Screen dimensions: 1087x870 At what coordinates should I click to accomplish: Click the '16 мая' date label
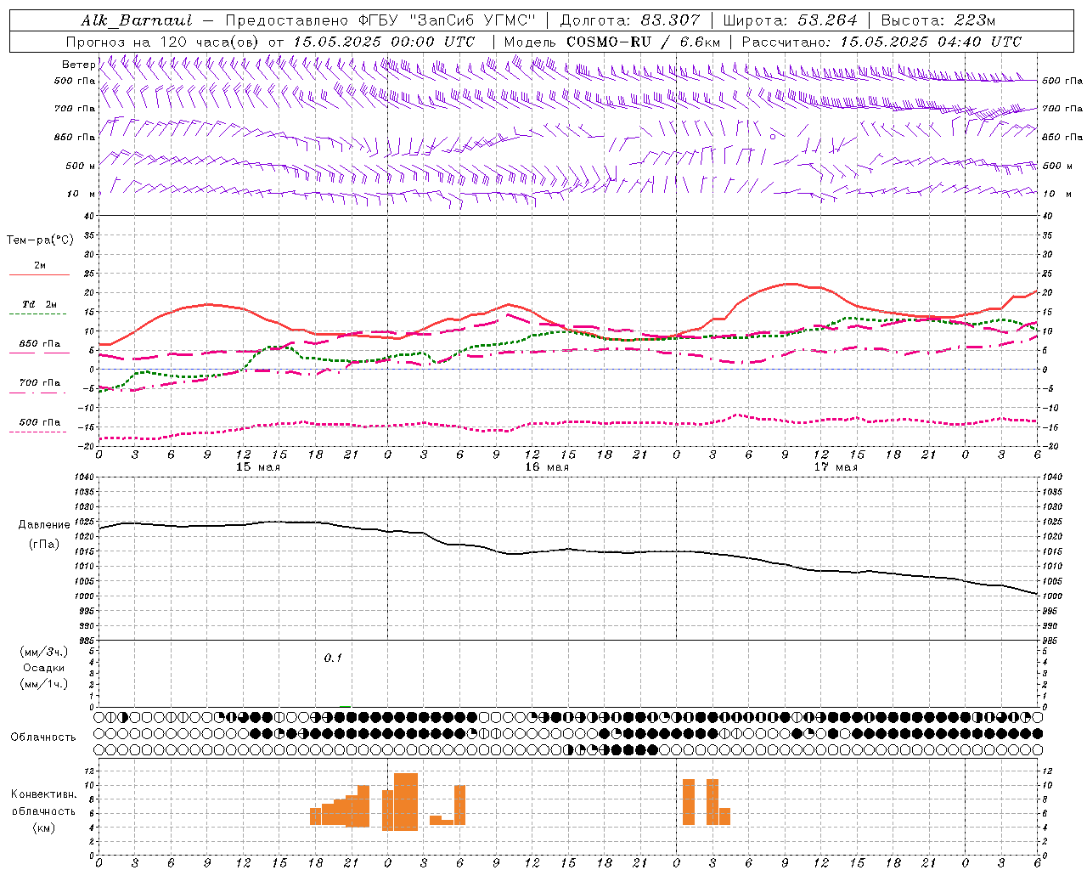[547, 467]
